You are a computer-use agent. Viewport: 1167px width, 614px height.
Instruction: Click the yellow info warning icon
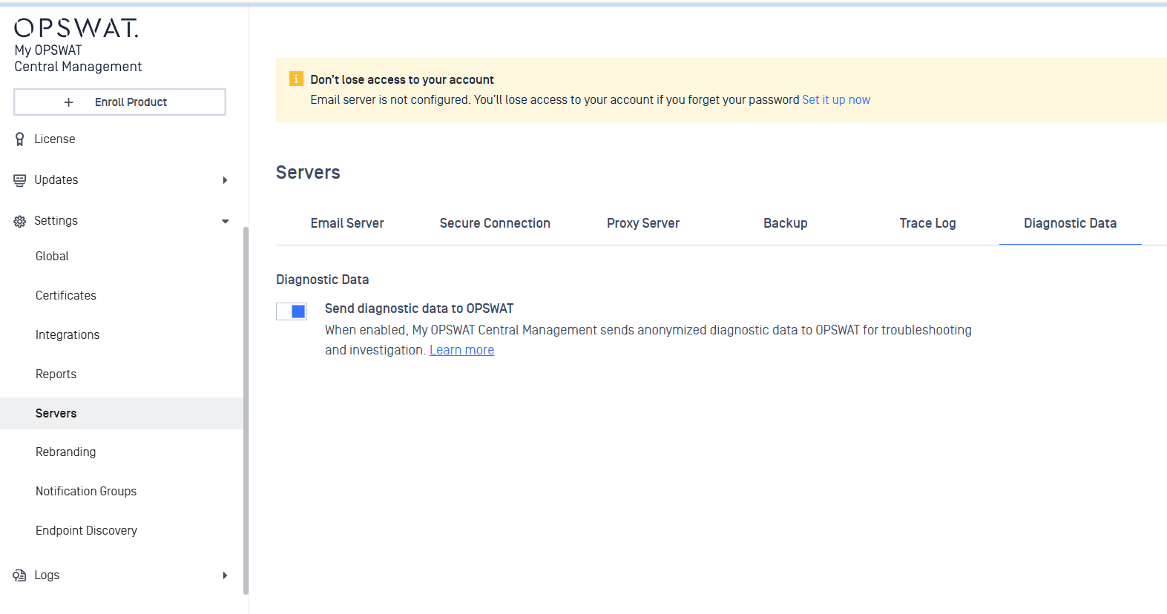296,79
